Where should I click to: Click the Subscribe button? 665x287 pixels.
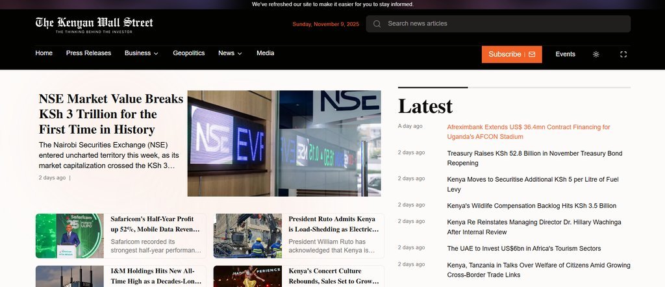(x=512, y=55)
